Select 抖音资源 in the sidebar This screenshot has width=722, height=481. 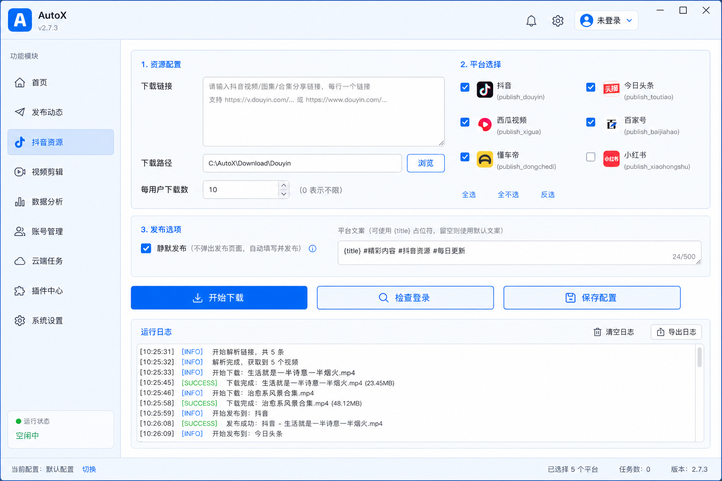61,142
